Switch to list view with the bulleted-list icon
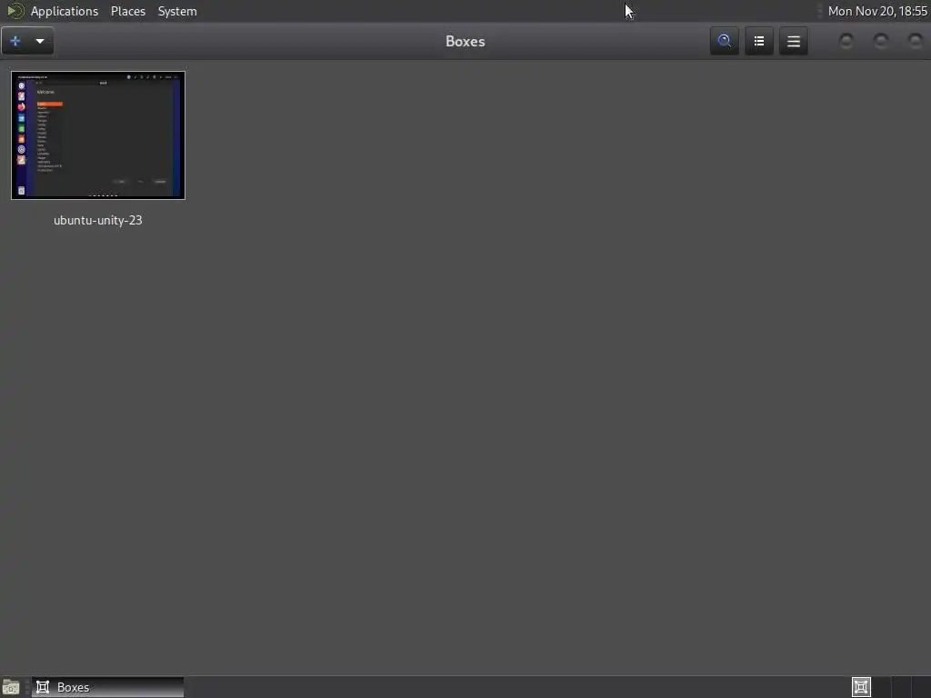931x698 pixels. (759, 41)
